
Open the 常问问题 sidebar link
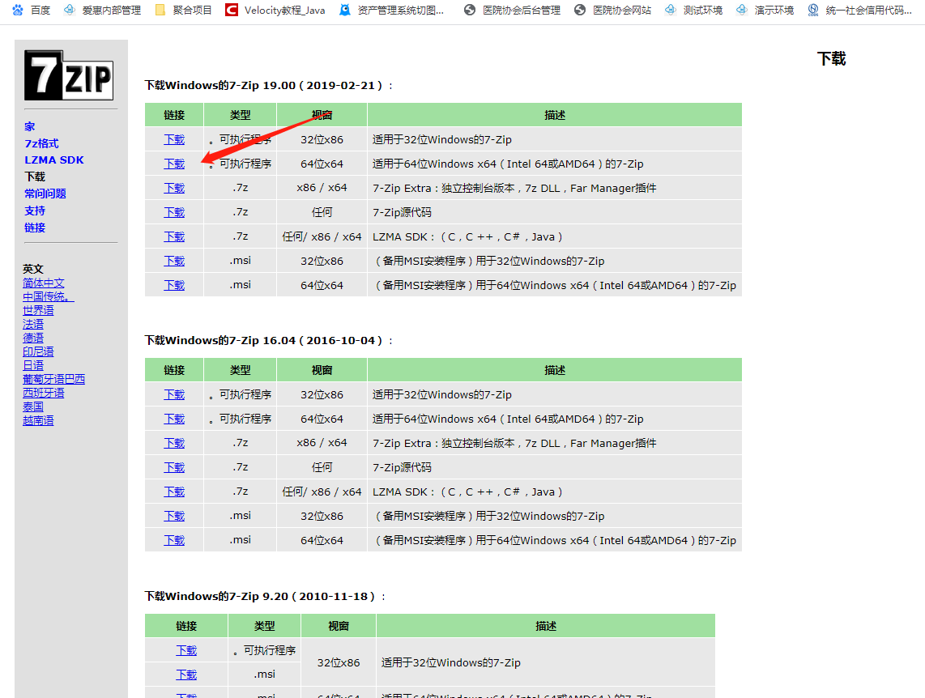point(45,194)
